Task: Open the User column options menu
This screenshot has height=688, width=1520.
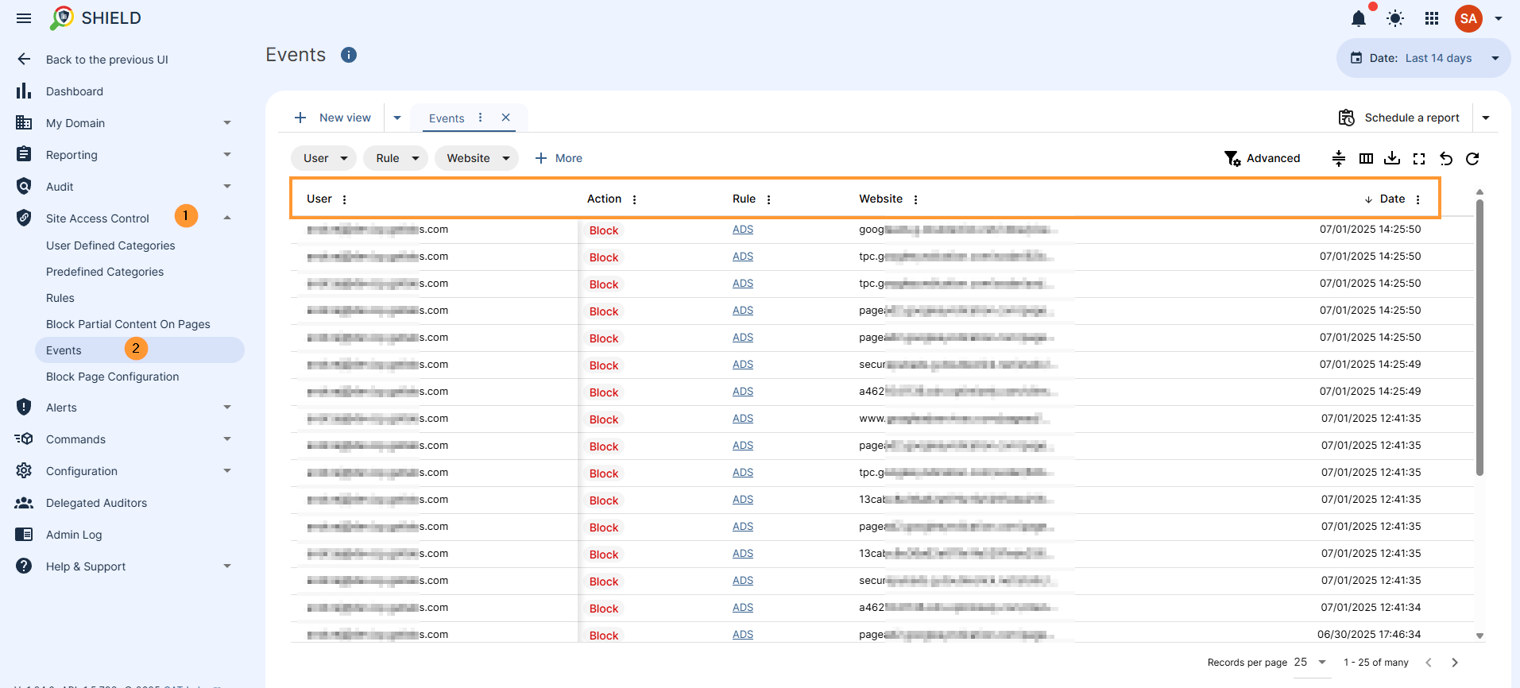Action: (x=345, y=199)
